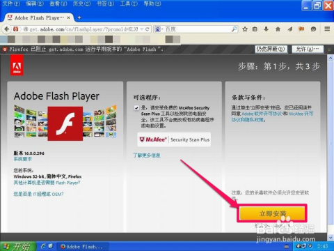Select the Adobe Flash taskbar window button
Viewport: 334px width, 251px height.
(83, 247)
